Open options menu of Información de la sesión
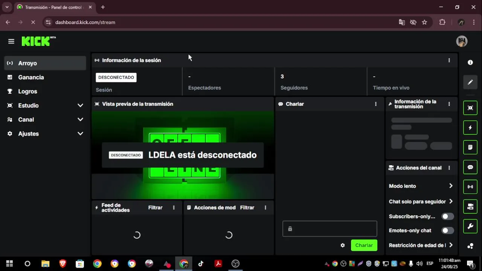The width and height of the screenshot is (482, 271). coord(449,60)
